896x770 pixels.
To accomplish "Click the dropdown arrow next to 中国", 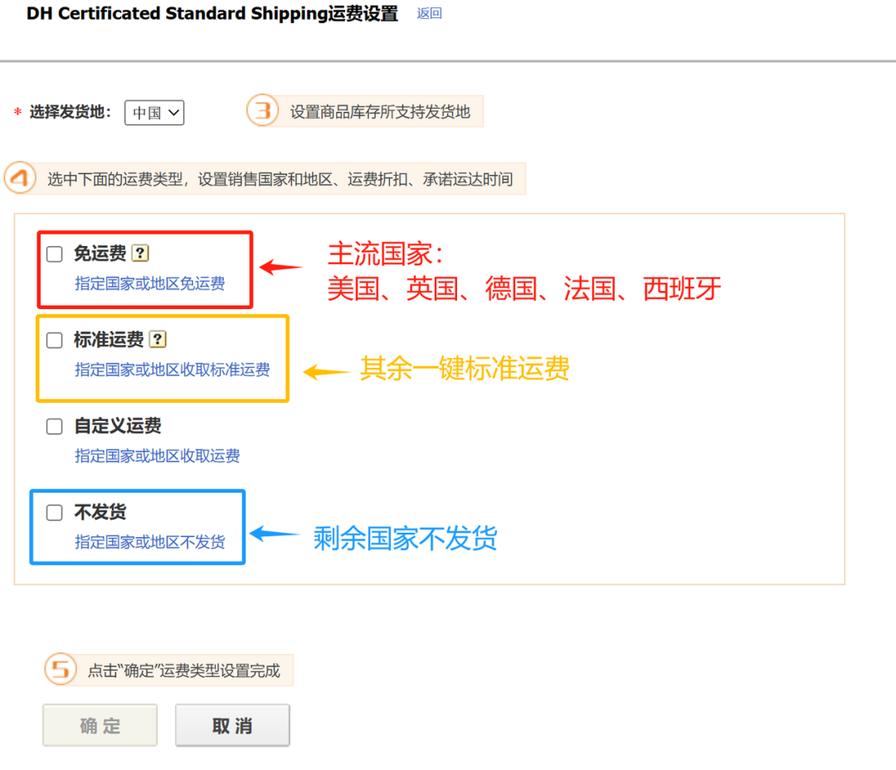I will tap(172, 113).
